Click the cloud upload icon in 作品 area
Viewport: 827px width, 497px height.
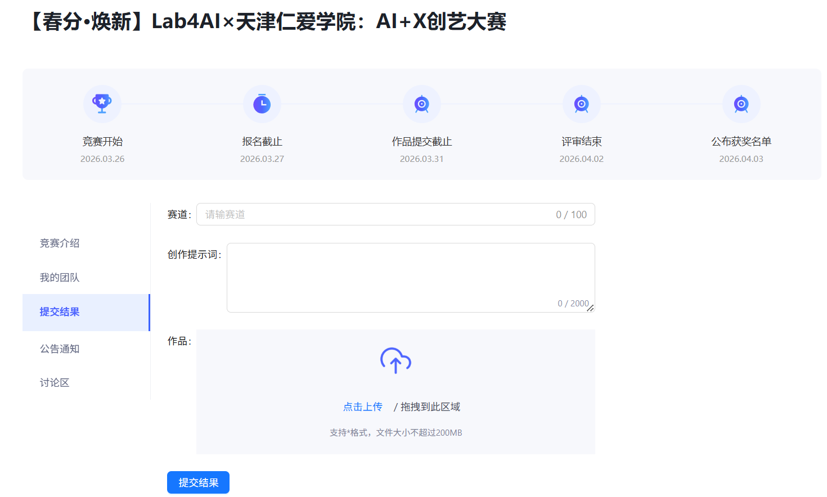pyautogui.click(x=395, y=359)
